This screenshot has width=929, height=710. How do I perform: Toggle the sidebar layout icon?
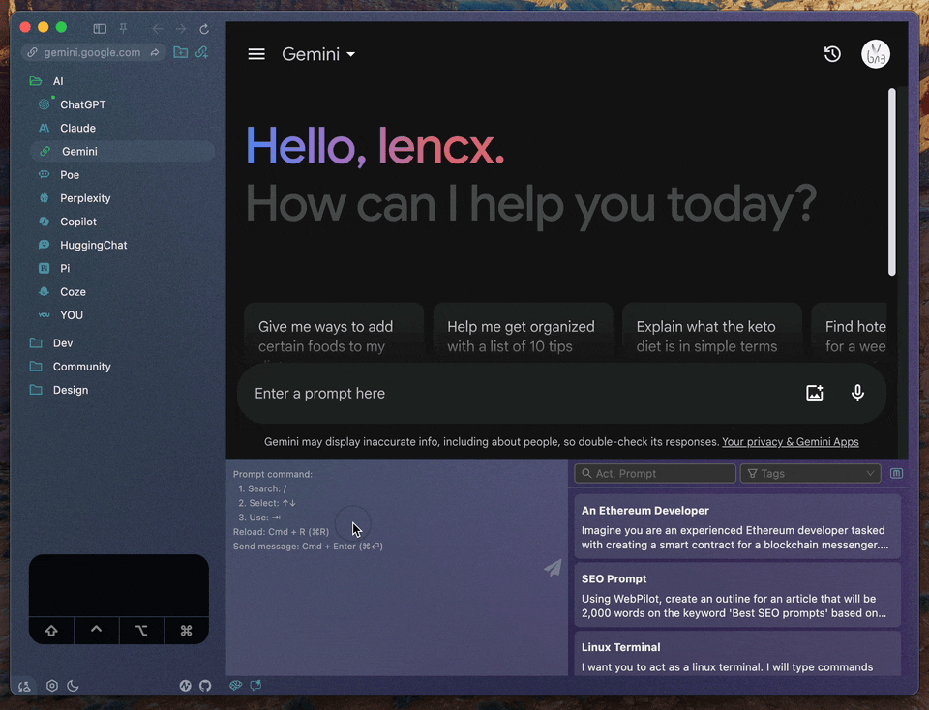100,28
